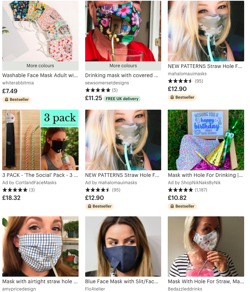Screen dimensions: 250x292
Task: Open 'Mask with Hole For Drinking' title
Action: [x=205, y=175]
